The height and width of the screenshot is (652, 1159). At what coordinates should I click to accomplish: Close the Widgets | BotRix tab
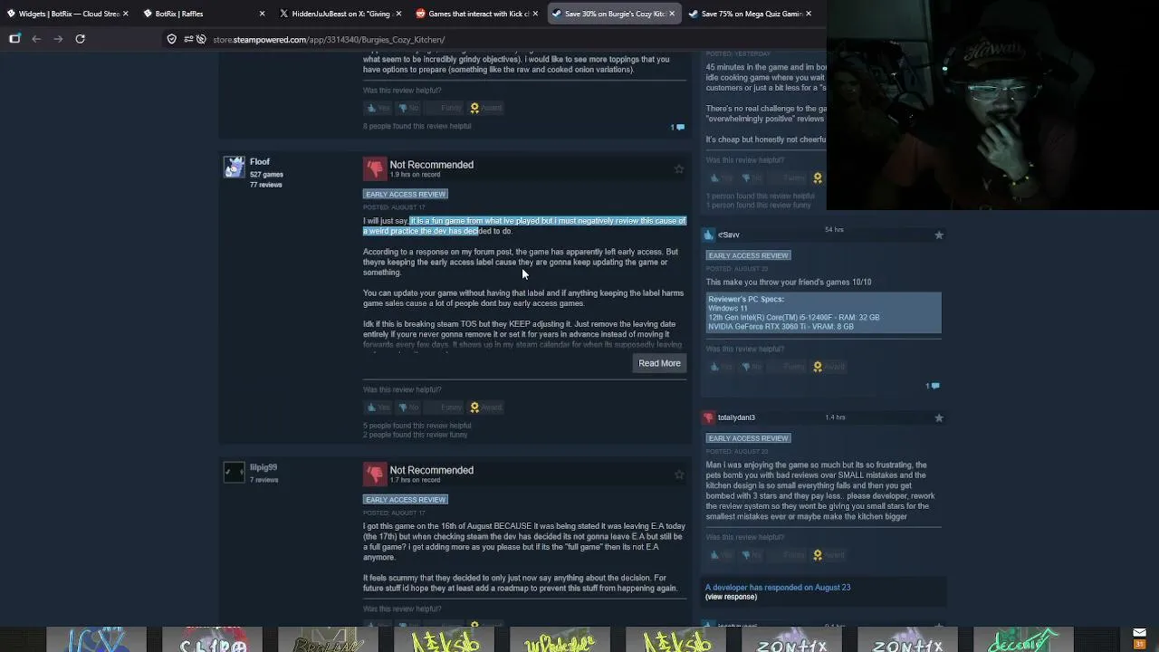click(125, 14)
